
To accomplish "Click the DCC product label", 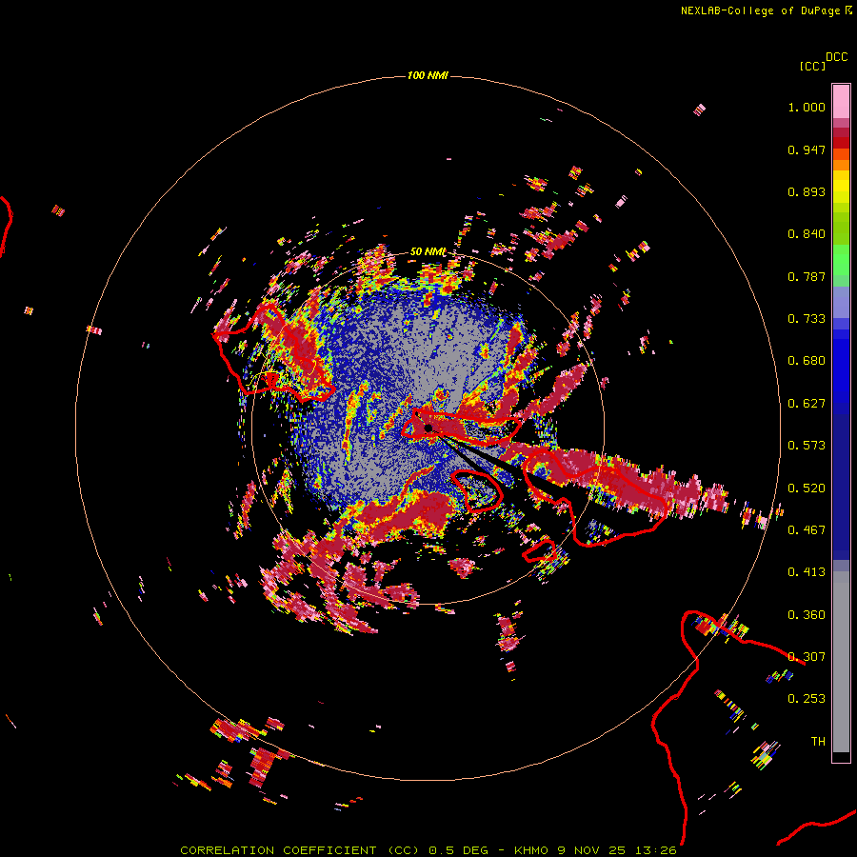I will 837,57.
